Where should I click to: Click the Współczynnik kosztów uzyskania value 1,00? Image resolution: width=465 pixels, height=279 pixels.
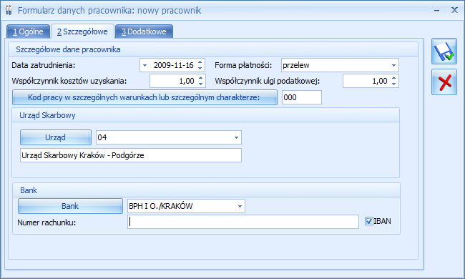[187, 81]
